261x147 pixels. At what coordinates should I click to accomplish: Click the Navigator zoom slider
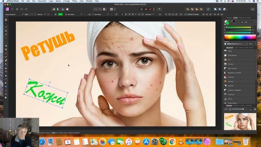[238, 109]
